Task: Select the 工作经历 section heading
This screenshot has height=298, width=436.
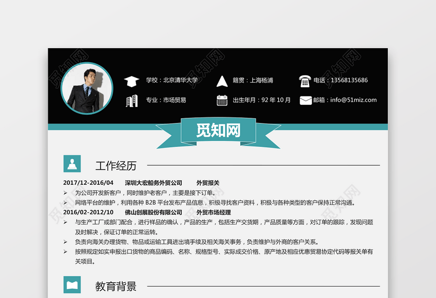Action: click(x=116, y=166)
